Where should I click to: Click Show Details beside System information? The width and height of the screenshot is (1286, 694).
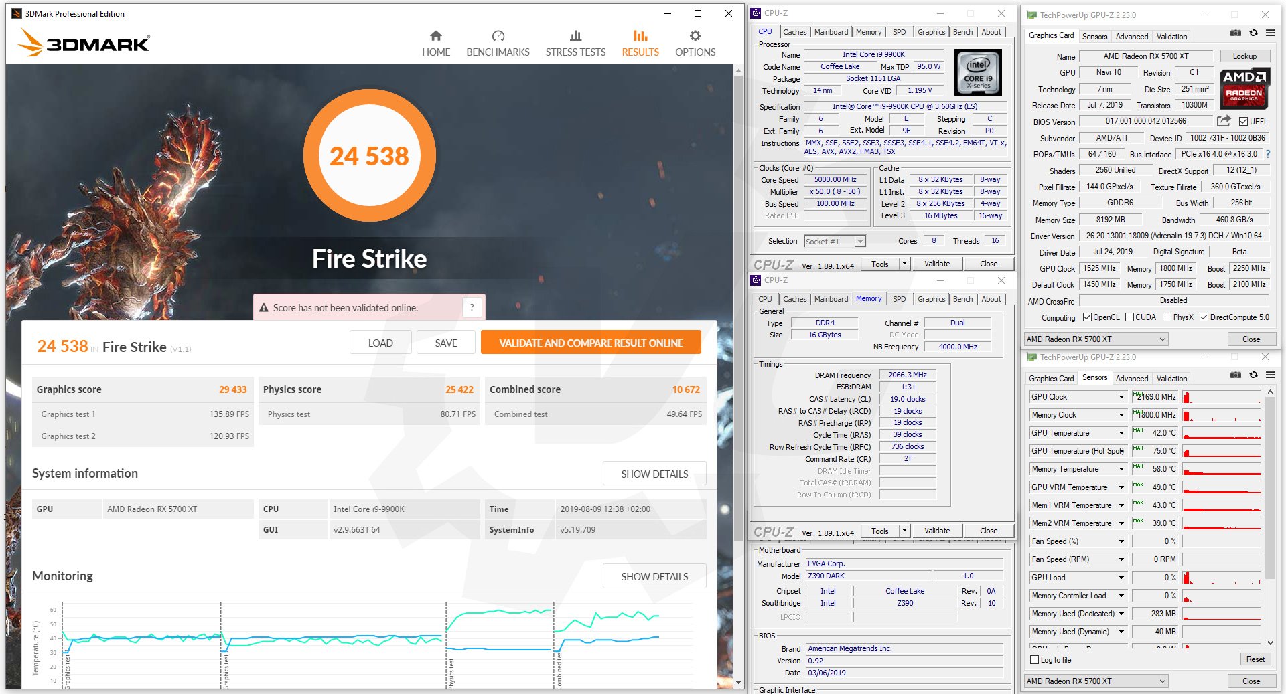(654, 474)
